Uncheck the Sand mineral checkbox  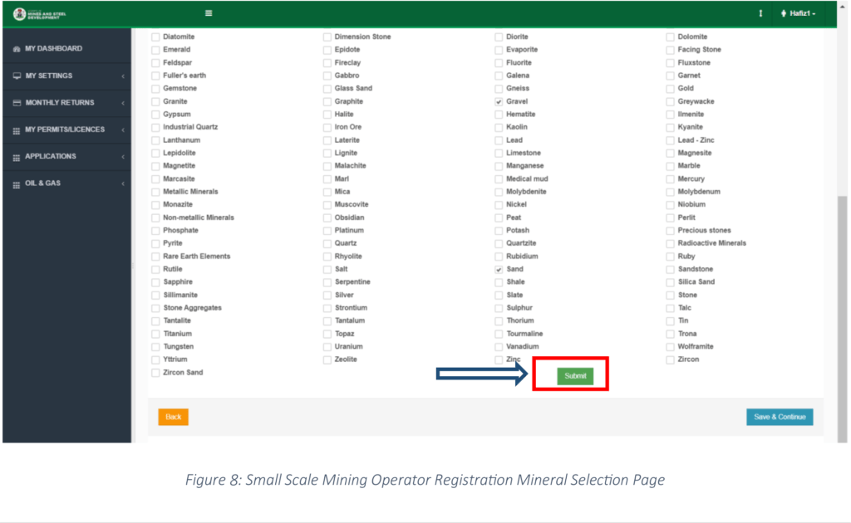499,270
